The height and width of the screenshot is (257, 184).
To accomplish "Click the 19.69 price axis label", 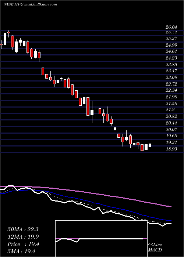I will click(171, 136).
